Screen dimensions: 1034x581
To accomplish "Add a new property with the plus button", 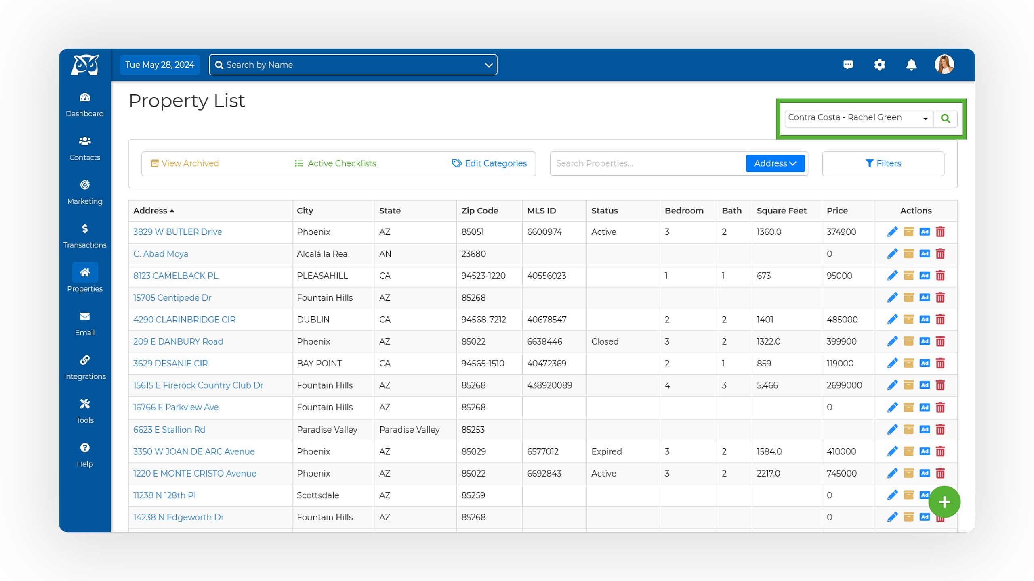I will 944,502.
